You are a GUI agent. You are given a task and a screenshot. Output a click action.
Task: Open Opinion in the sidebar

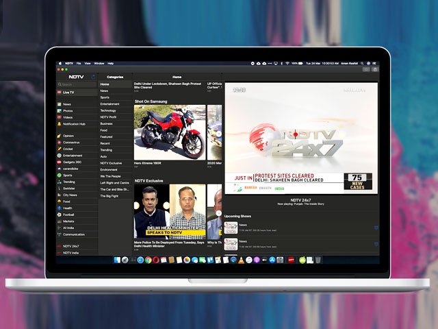tap(77, 136)
